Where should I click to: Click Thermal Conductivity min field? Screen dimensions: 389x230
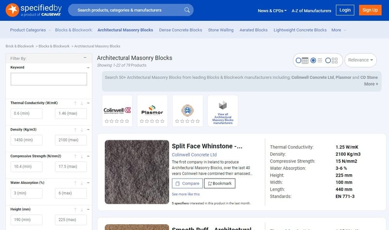[26, 114]
